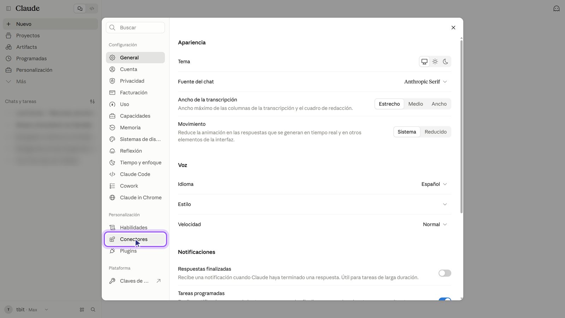Enable Respuestas finalizadas notification toggle
Viewport: 565px width, 318px height.
point(445,273)
